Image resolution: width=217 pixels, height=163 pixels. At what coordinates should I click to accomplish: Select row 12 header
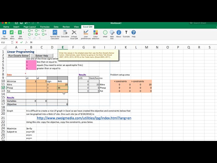coord(3,88)
